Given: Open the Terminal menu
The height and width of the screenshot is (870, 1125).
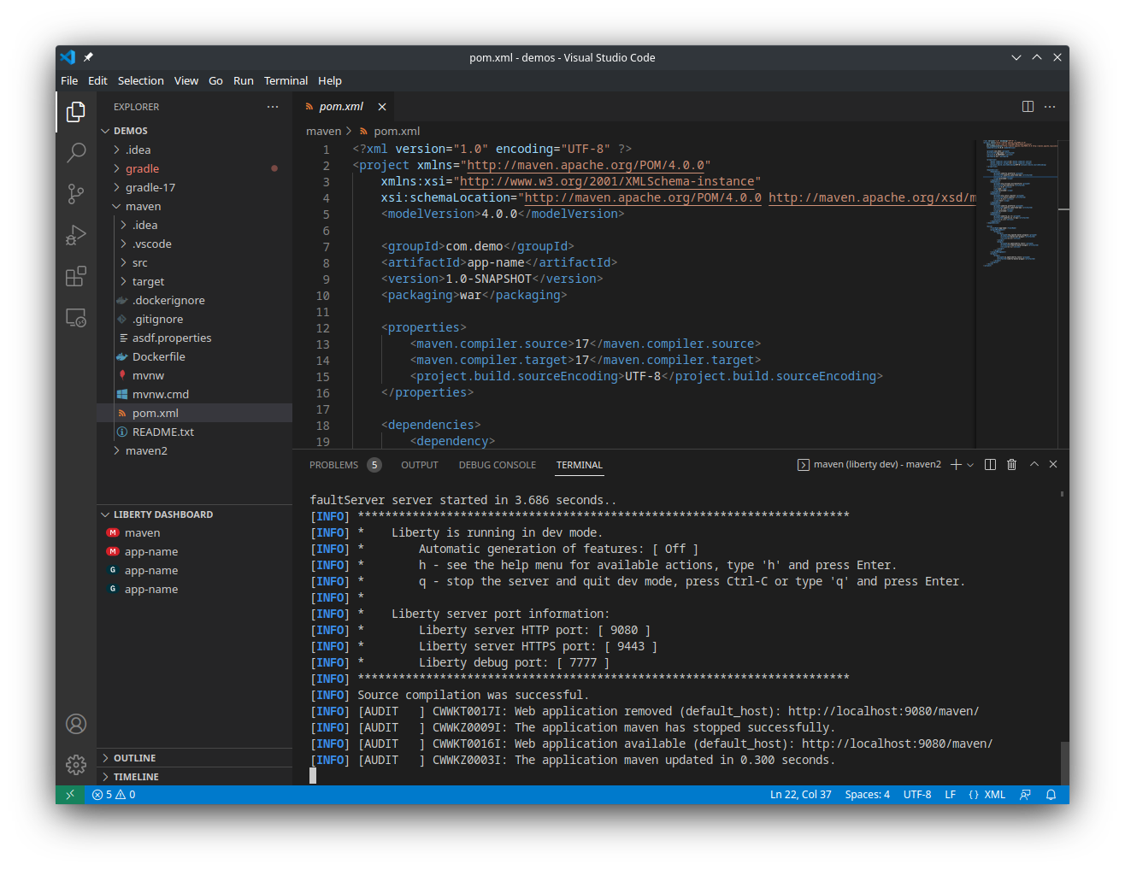Looking at the screenshot, I should 286,80.
